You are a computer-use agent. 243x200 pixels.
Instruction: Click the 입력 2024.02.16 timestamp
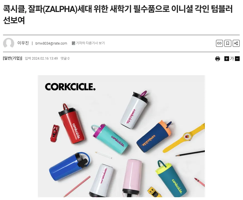coord(41,58)
